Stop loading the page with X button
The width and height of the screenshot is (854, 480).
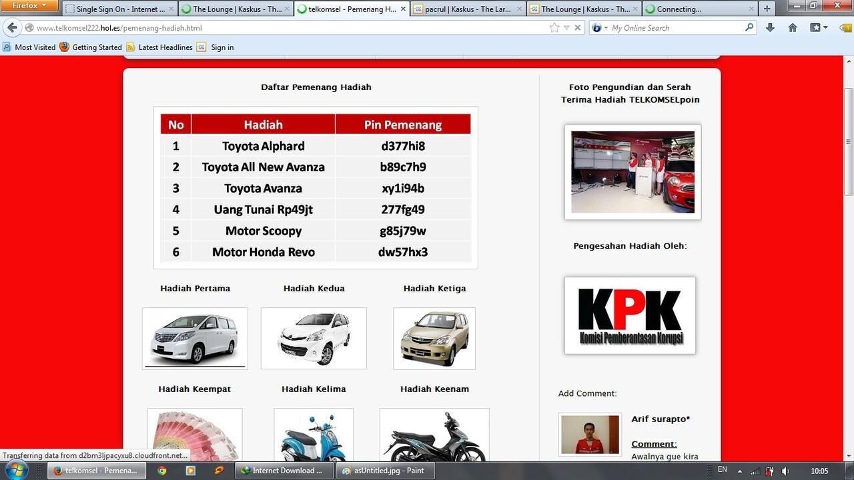coord(578,28)
